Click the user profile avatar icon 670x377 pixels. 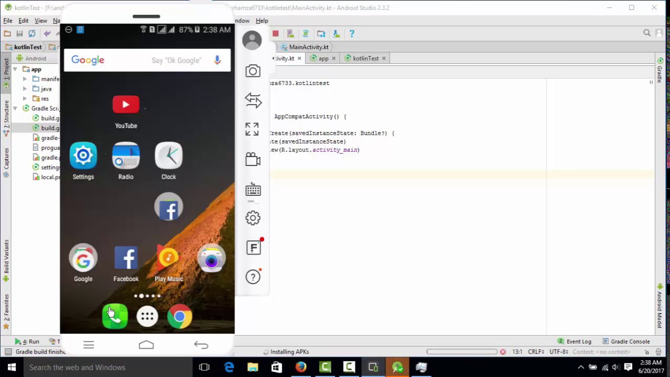coord(252,40)
